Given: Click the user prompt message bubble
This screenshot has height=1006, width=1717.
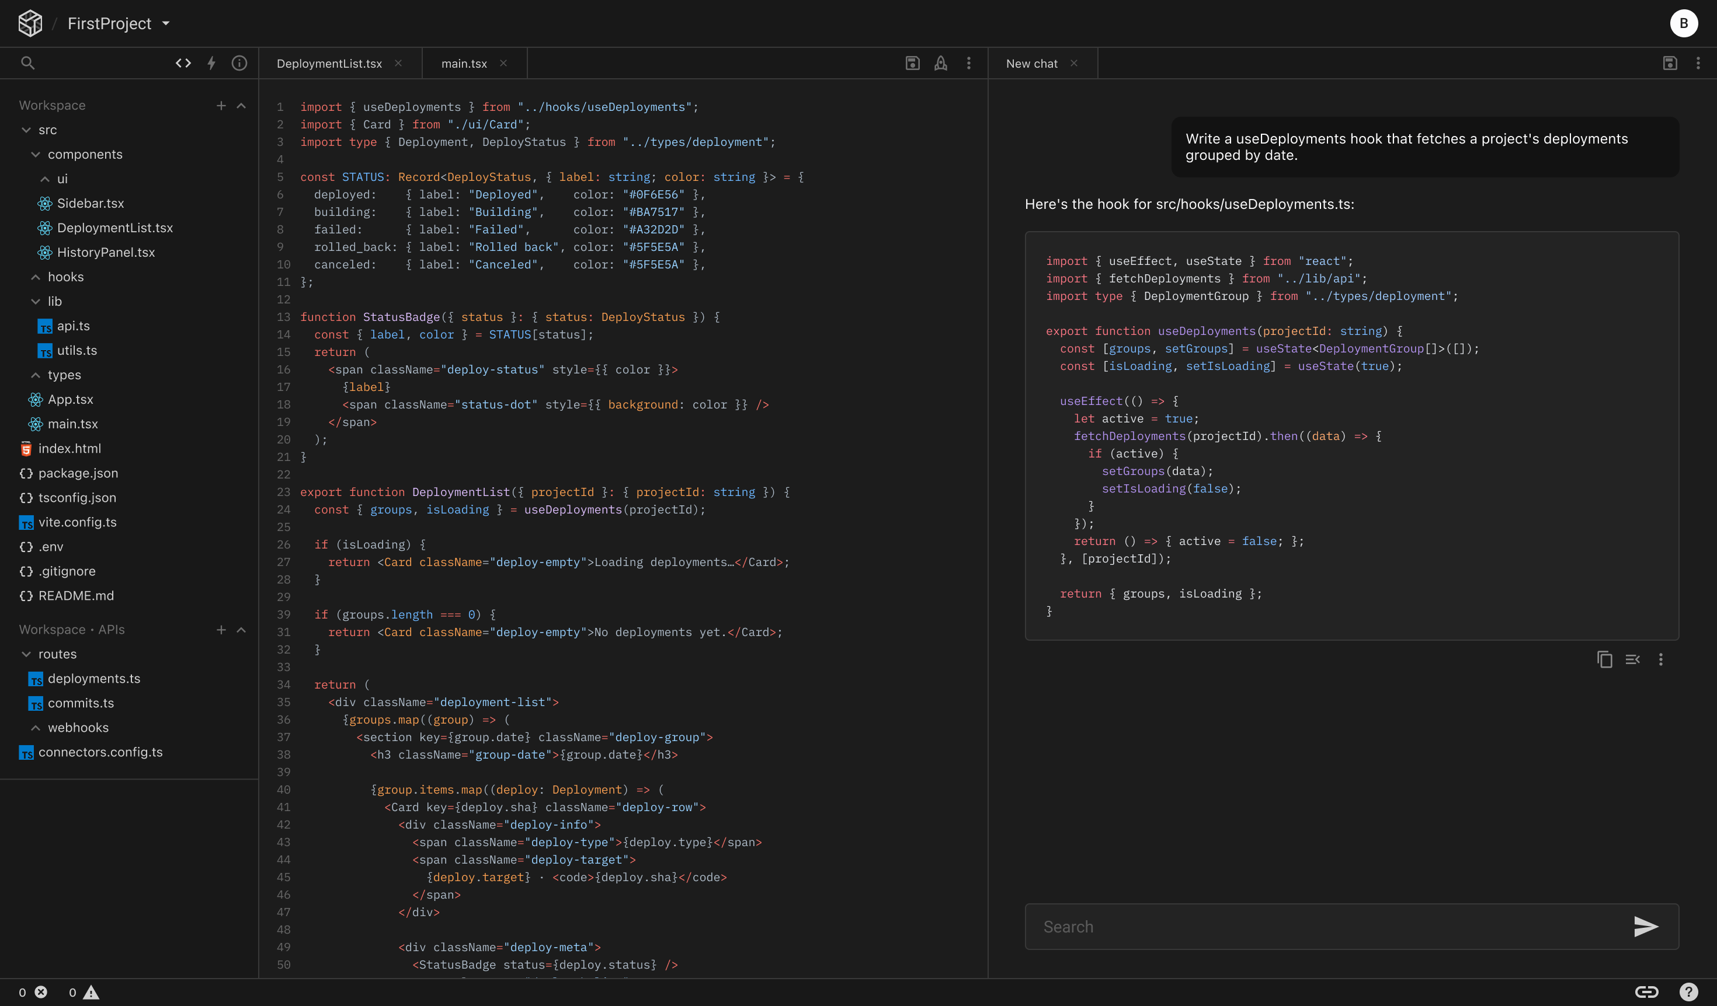Looking at the screenshot, I should 1425,147.
